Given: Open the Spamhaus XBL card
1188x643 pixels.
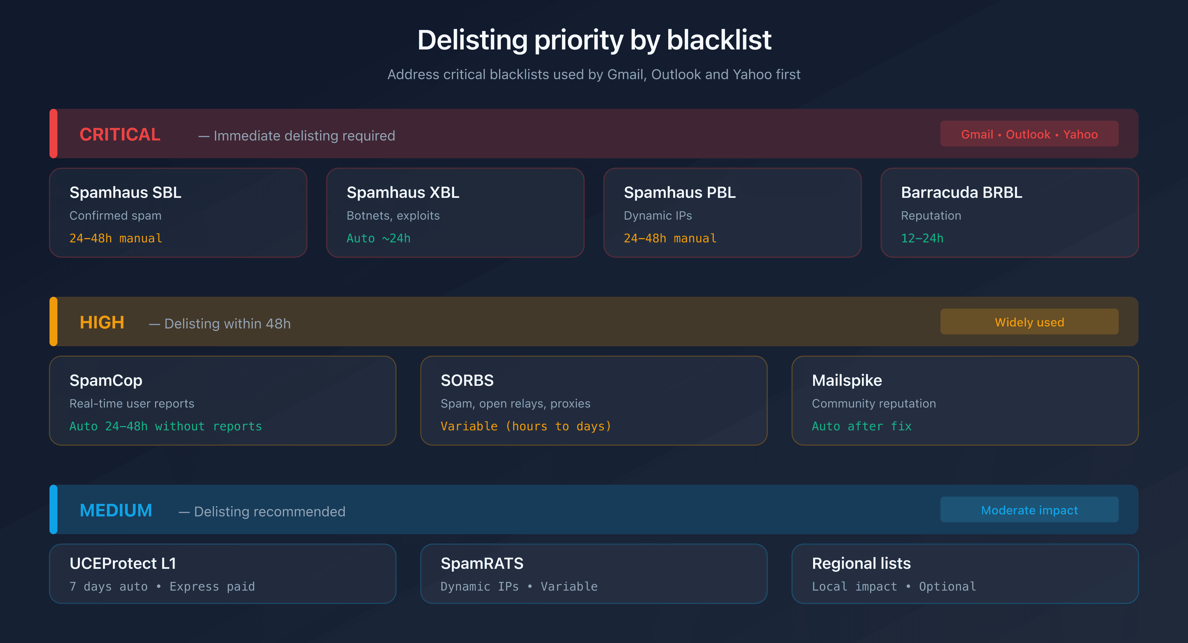Looking at the screenshot, I should pyautogui.click(x=455, y=212).
